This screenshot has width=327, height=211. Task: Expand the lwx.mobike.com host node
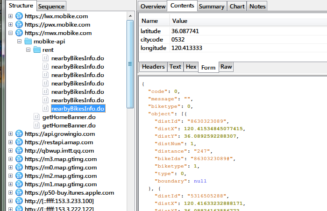[10, 16]
